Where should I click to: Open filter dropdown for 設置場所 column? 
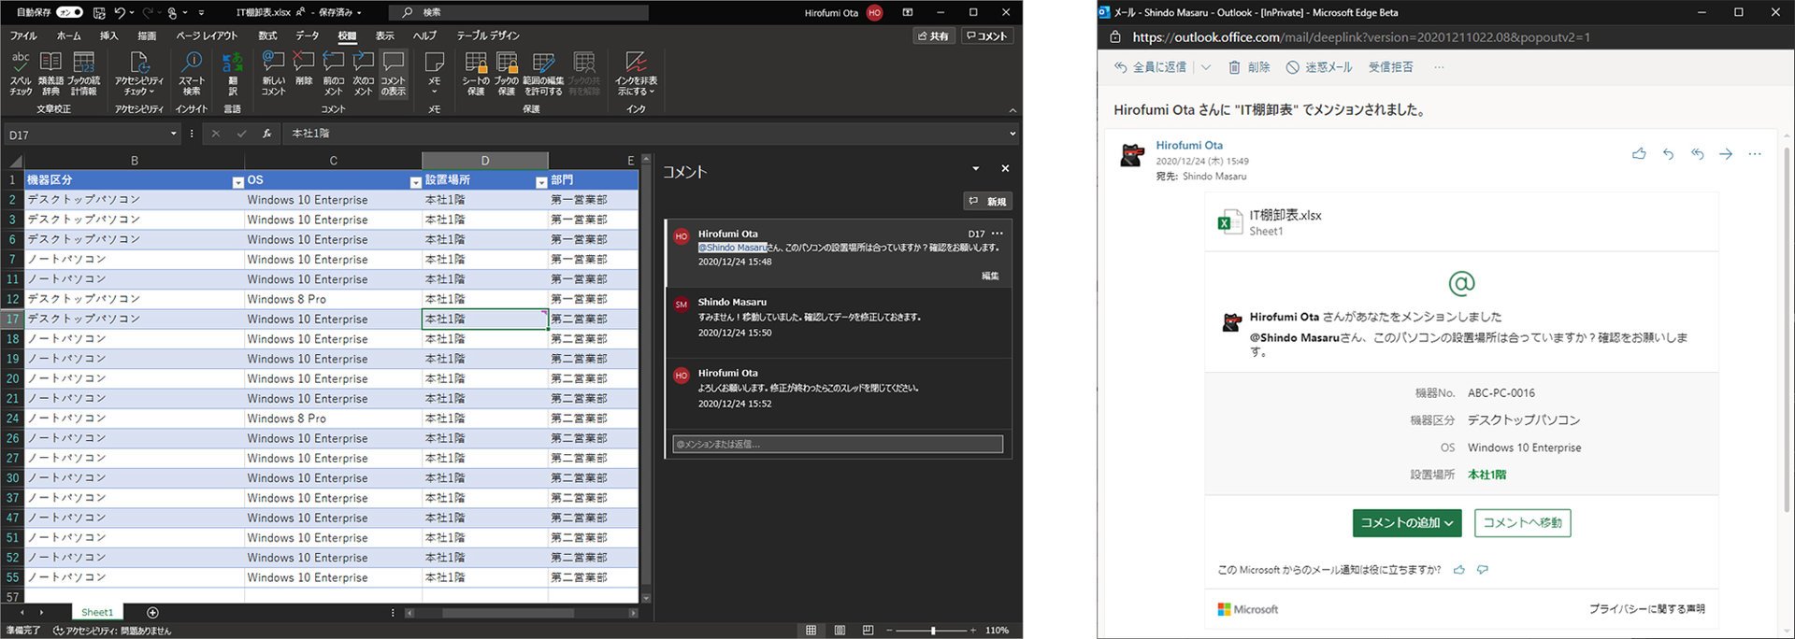(540, 182)
